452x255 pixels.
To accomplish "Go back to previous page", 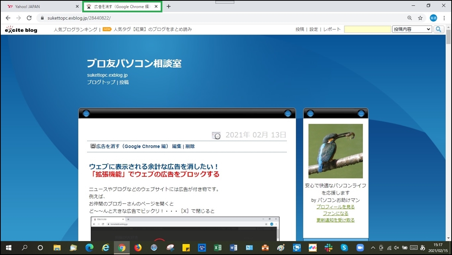I will click(x=8, y=18).
